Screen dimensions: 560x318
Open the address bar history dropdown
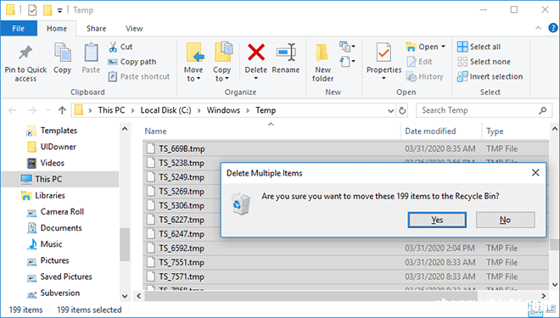click(x=390, y=110)
